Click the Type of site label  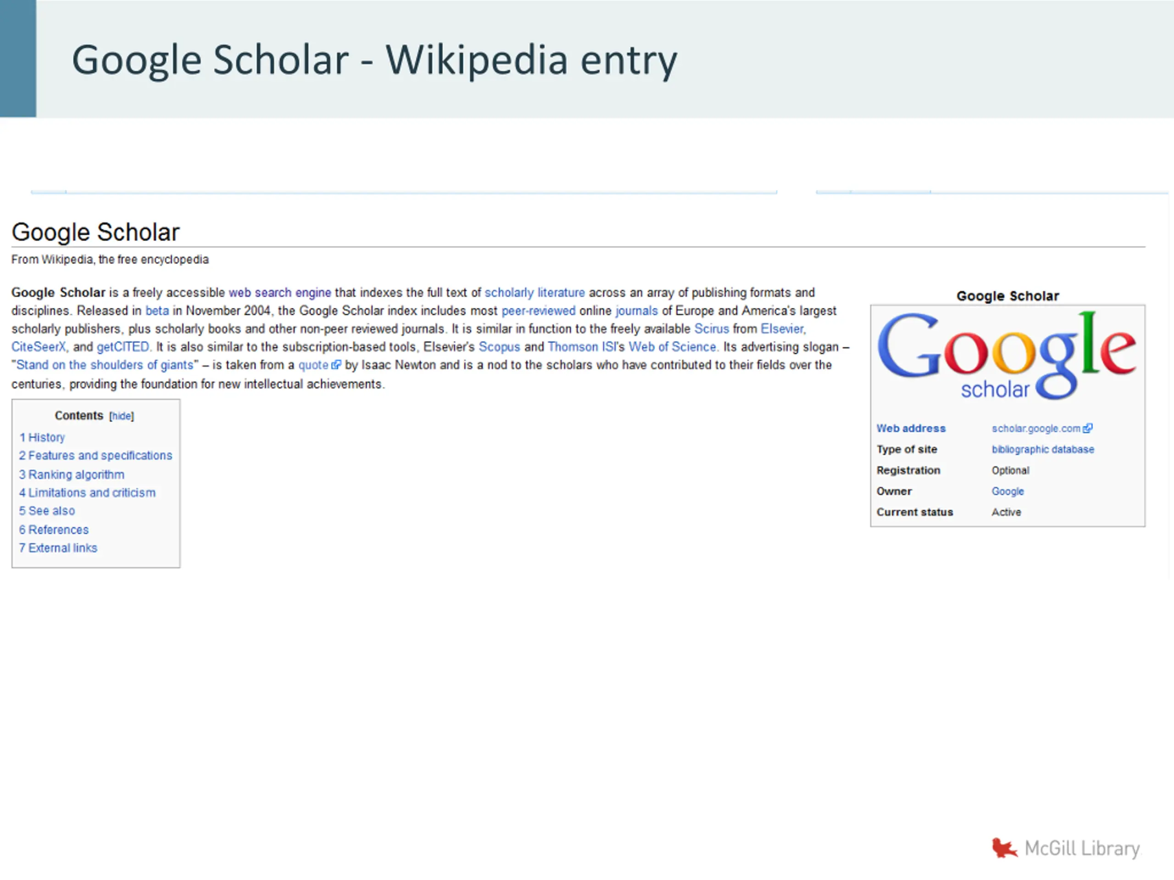[907, 449]
